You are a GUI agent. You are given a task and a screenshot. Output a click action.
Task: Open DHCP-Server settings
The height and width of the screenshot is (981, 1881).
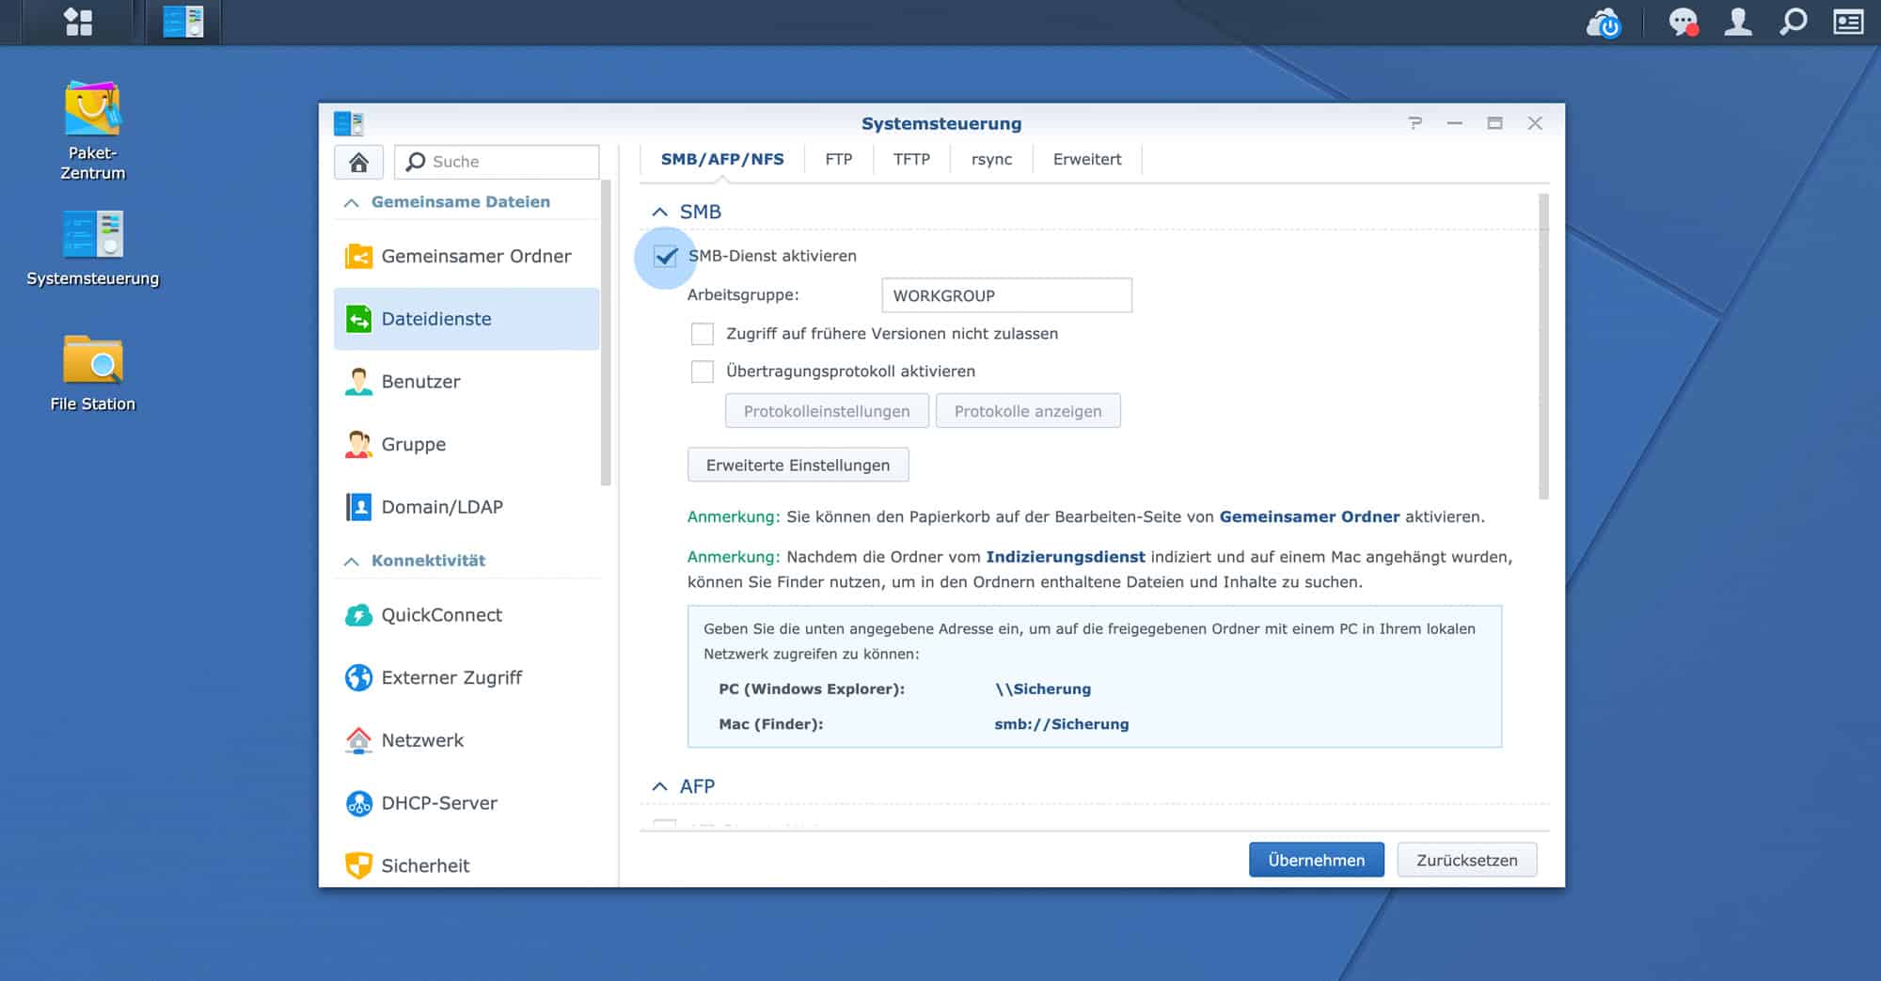click(x=466, y=803)
